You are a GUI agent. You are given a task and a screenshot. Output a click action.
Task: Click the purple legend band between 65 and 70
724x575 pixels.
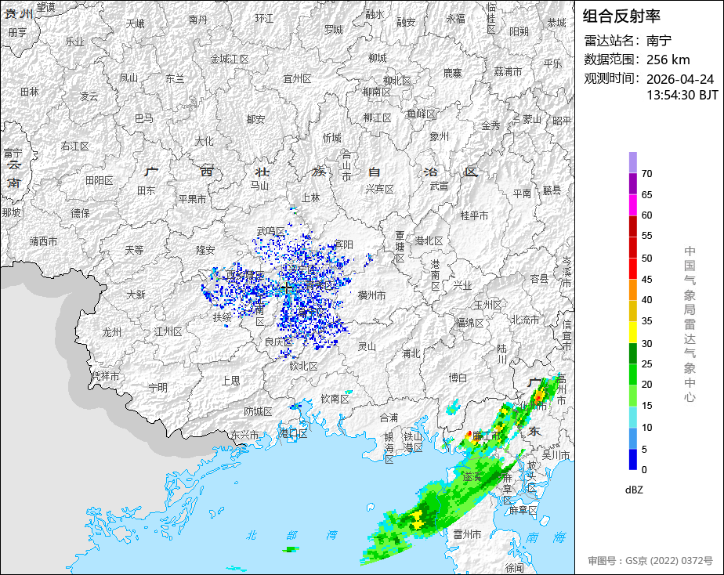[x=632, y=183]
